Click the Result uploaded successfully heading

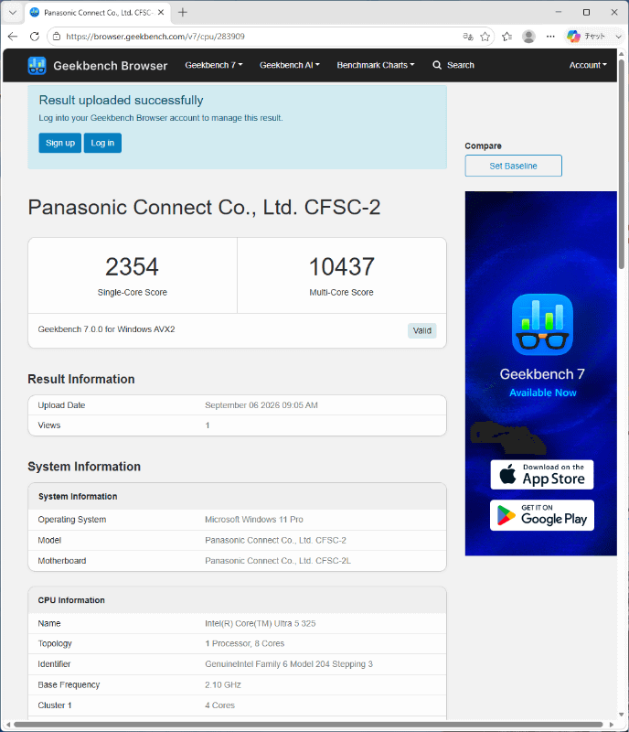(121, 101)
